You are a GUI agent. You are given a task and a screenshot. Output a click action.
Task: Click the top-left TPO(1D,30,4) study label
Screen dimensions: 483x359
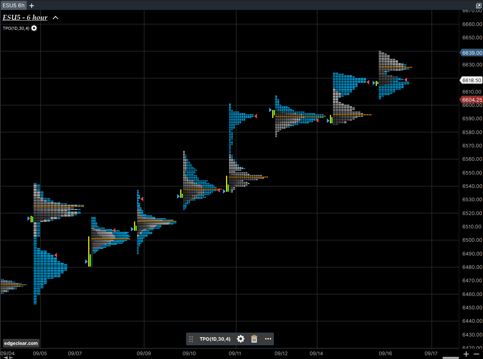coord(16,28)
